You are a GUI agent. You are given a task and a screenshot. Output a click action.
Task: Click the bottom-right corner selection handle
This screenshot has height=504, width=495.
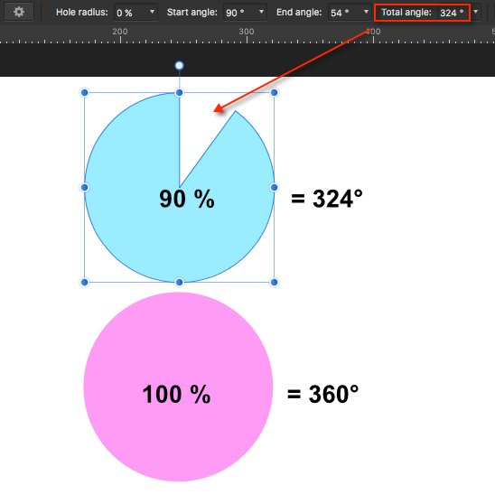(x=274, y=282)
